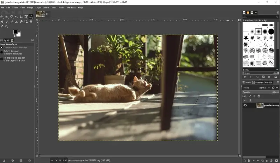Select the Rectangle Select tool

(x=7, y=17)
